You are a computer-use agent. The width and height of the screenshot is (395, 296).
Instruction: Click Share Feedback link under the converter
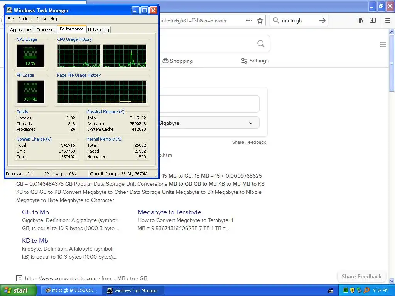point(249,143)
